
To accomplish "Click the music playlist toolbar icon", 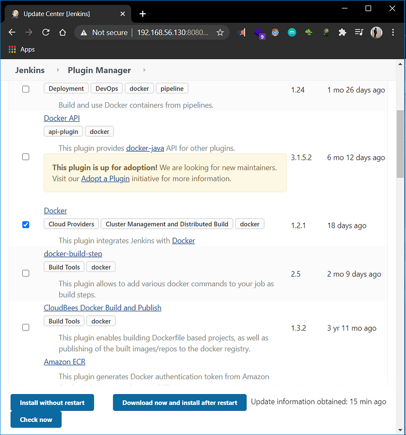I will [359, 32].
